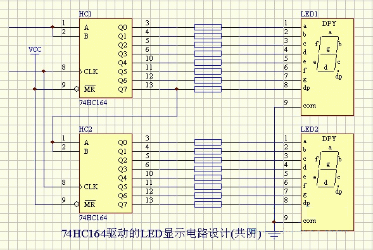Screen dimensions: 373x250
Task: Click the junction dot at LED2 com wire
Action: point(274,222)
